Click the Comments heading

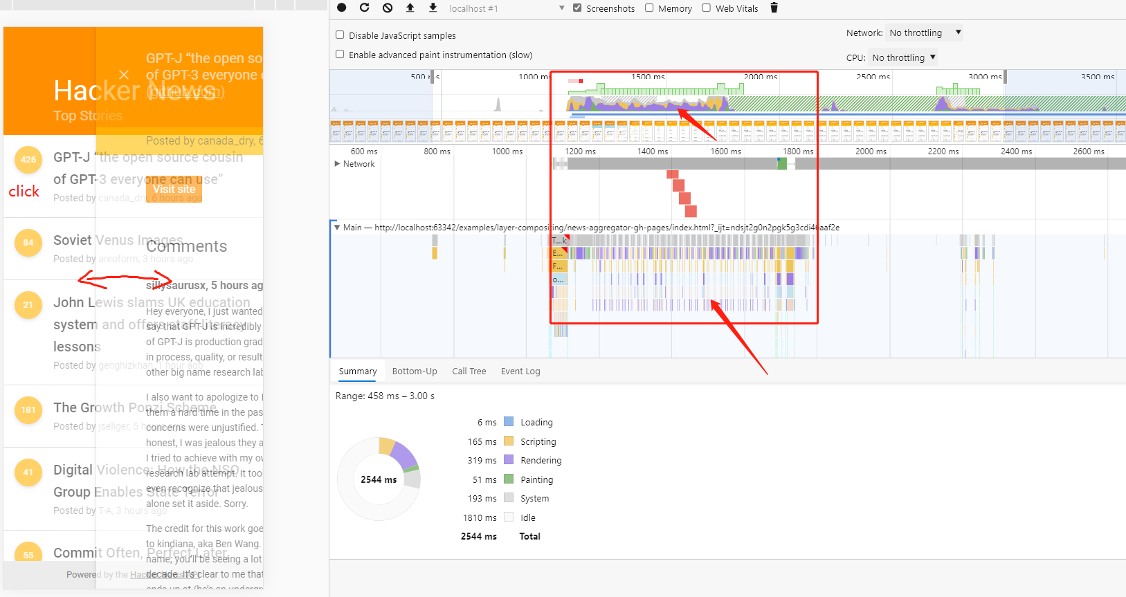pyautogui.click(x=186, y=246)
